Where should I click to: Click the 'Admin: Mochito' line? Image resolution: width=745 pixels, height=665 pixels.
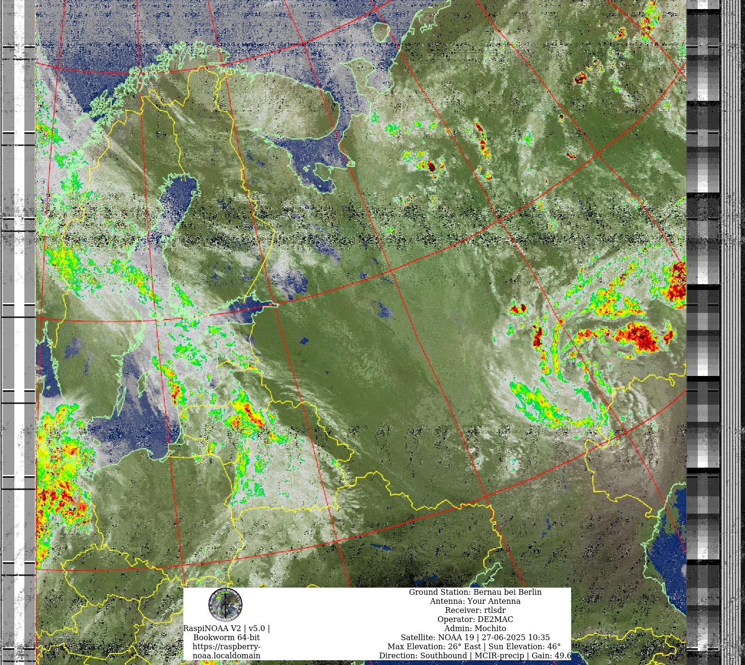pos(475,628)
